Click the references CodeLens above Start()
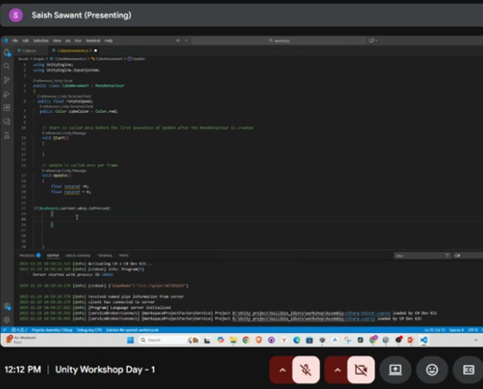 pyautogui.click(x=63, y=132)
